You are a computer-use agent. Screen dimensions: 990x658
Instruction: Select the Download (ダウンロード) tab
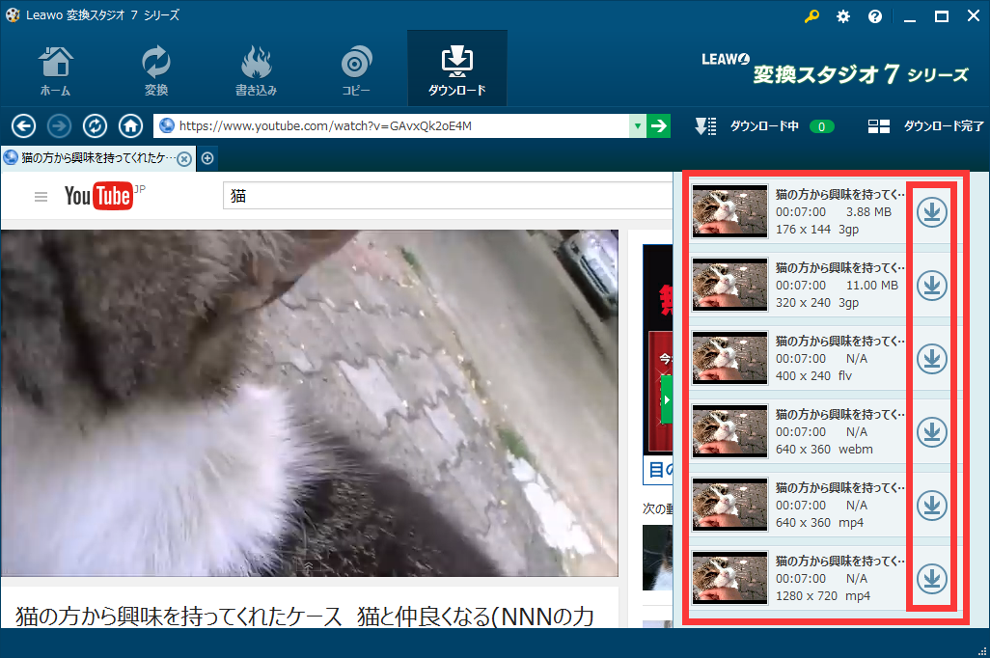click(456, 70)
